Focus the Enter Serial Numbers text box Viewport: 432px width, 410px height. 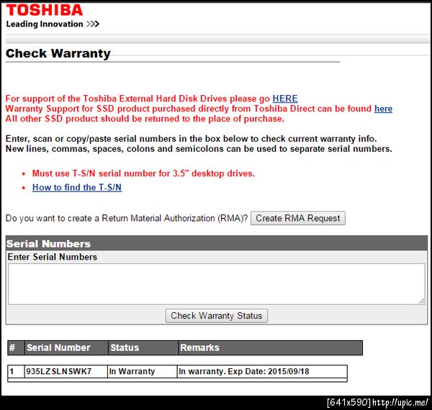217,284
